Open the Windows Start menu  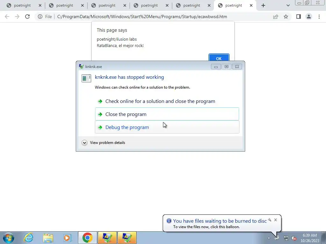[9, 238]
